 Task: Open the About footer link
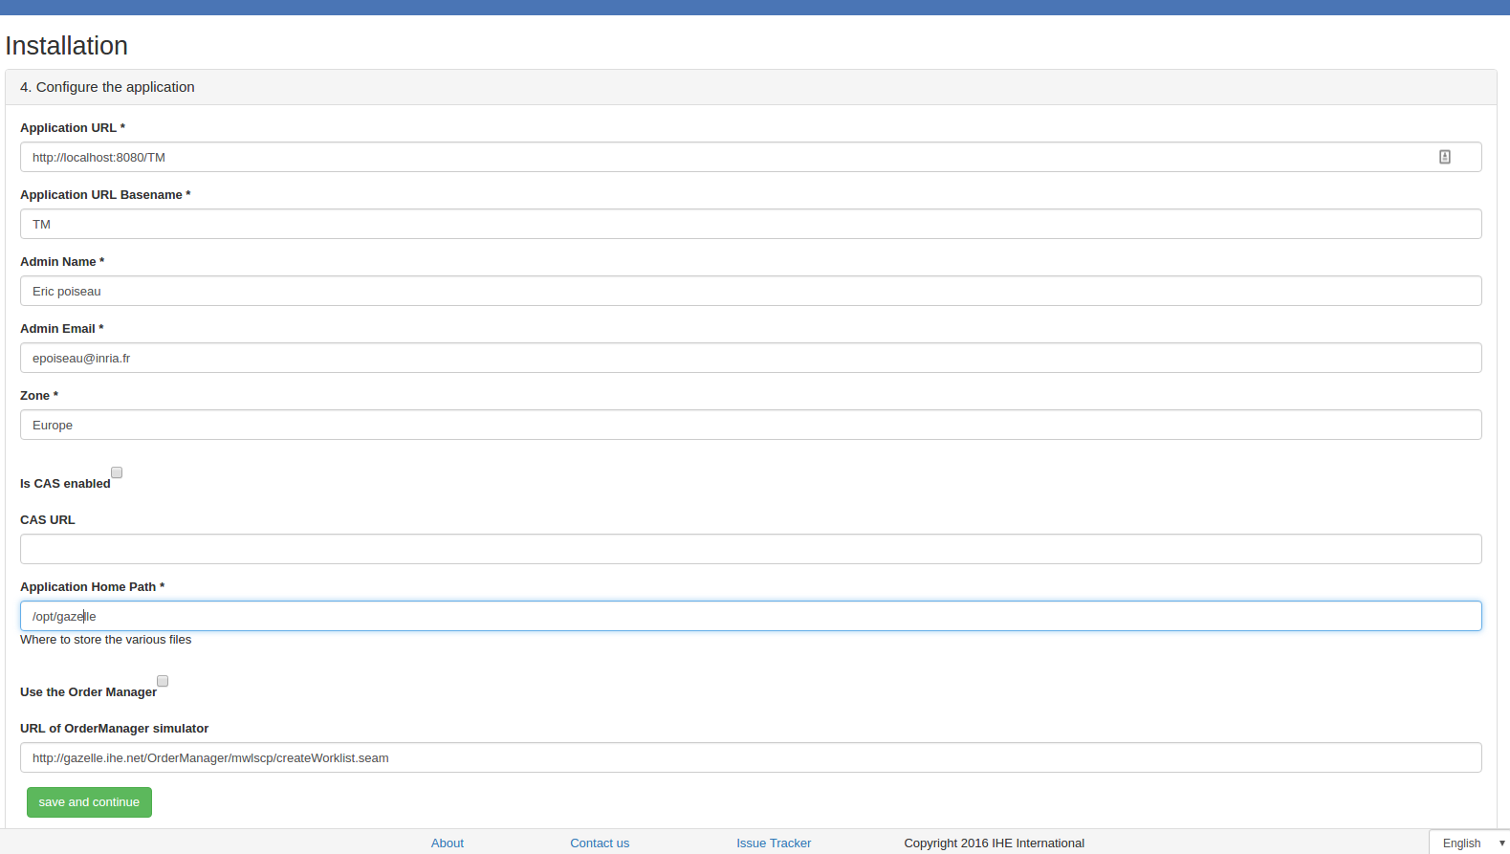pyautogui.click(x=447, y=843)
